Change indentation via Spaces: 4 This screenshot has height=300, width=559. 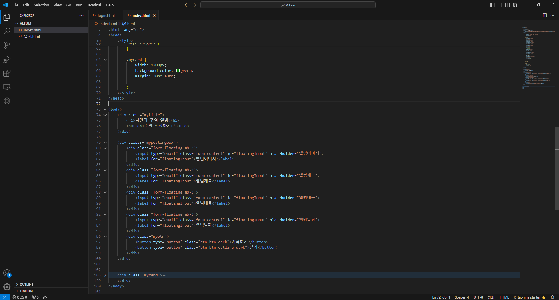point(462,297)
